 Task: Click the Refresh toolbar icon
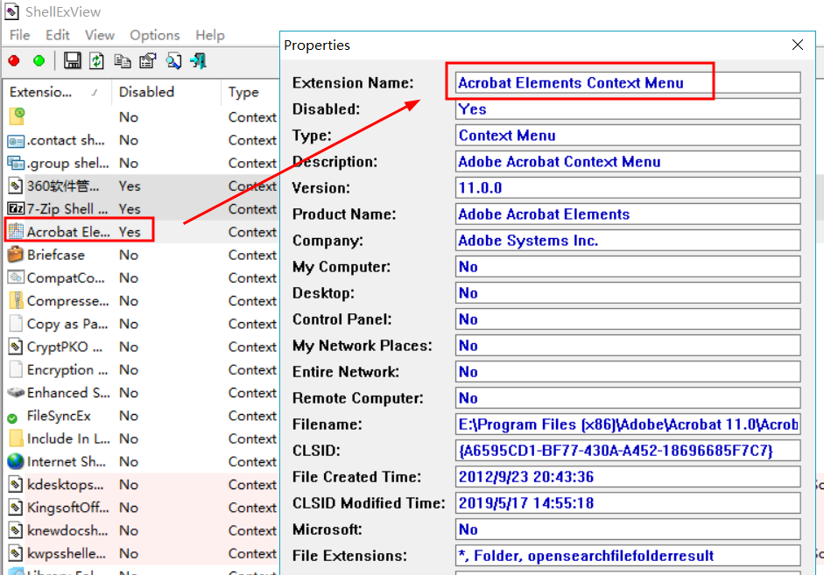pyautogui.click(x=96, y=61)
